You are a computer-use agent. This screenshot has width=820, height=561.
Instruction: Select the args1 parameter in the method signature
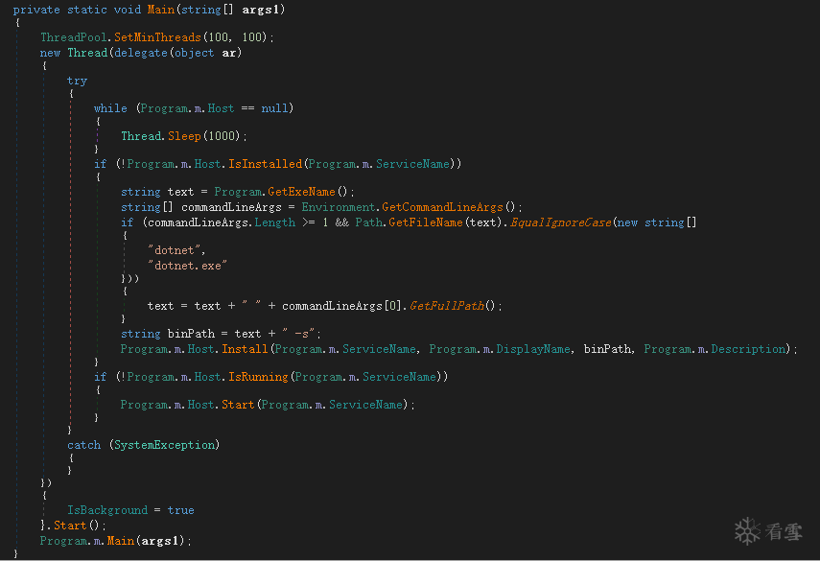click(x=261, y=10)
